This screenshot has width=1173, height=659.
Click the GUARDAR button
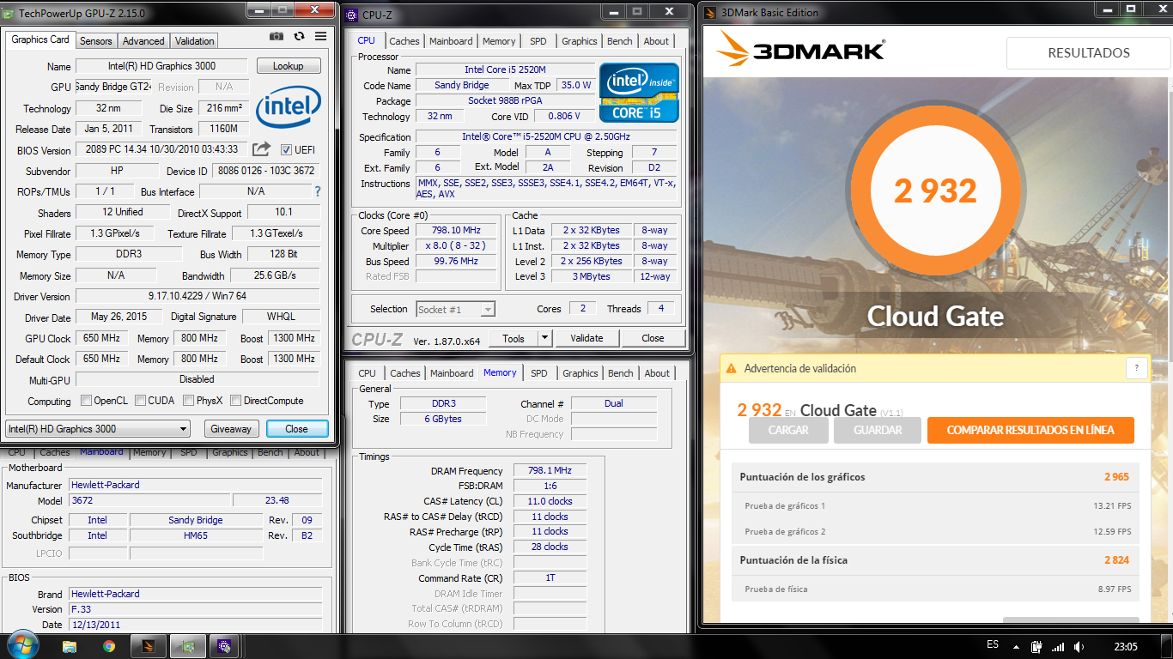coord(878,431)
